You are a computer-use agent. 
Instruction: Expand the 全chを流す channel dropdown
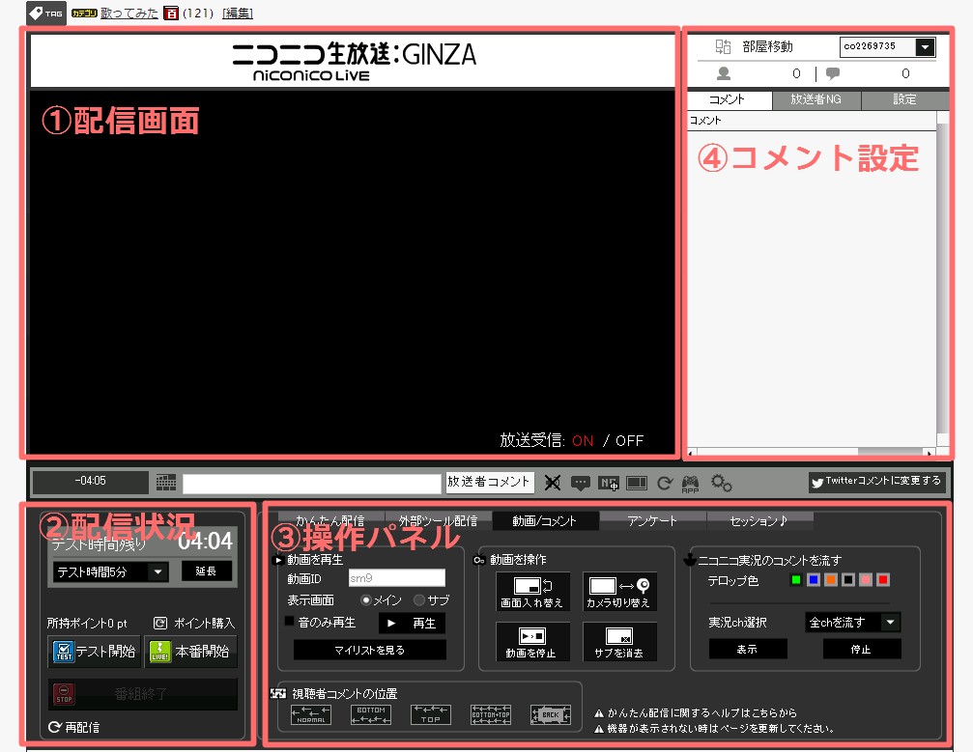tap(890, 623)
